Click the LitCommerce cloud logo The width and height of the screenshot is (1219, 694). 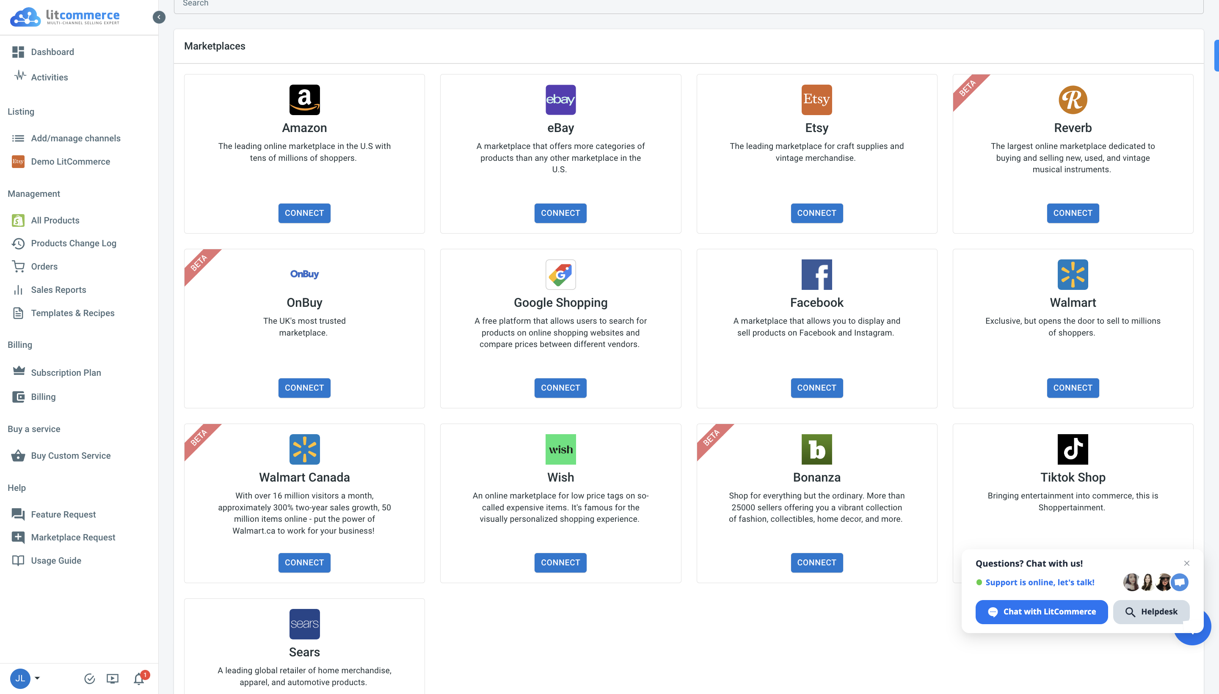pyautogui.click(x=65, y=17)
